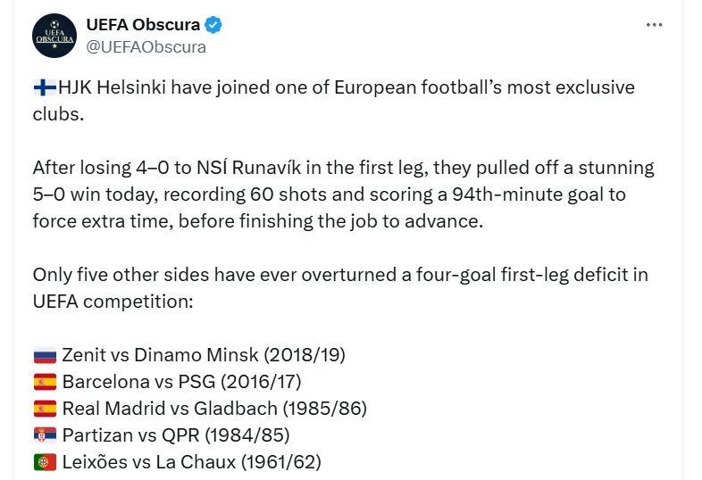
Task: Click the Finland flag emoji before HJK
Action: 45,87
